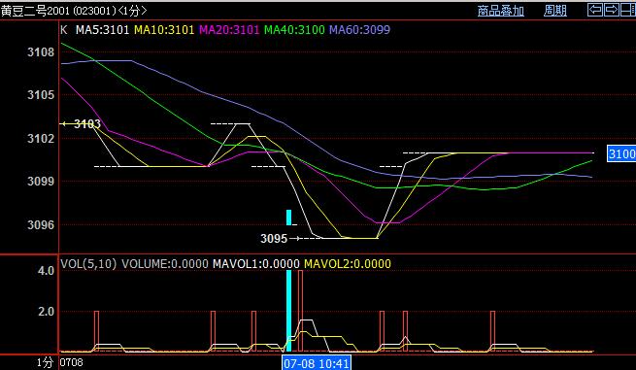The width and height of the screenshot is (636, 370).
Task: Click the right arrow navigation icon
Action: point(612,10)
